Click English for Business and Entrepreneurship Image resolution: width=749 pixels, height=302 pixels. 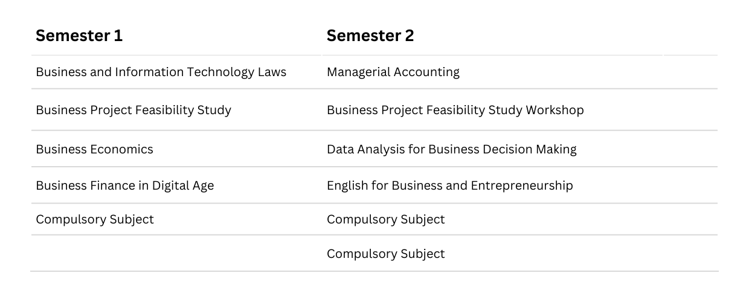(450, 186)
